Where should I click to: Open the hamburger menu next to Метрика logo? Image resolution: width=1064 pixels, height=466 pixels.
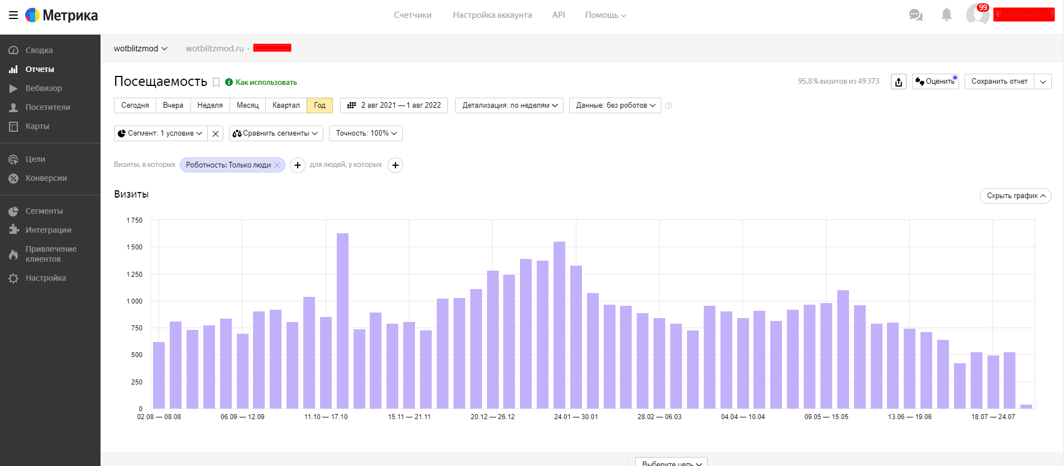pyautogui.click(x=13, y=15)
